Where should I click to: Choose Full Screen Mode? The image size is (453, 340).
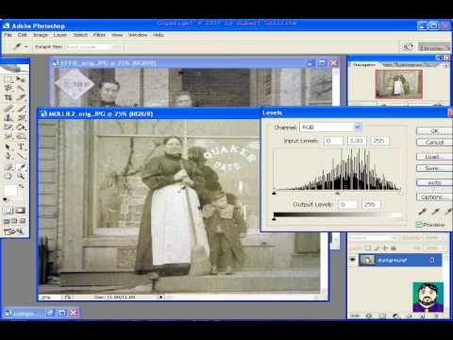click(23, 221)
